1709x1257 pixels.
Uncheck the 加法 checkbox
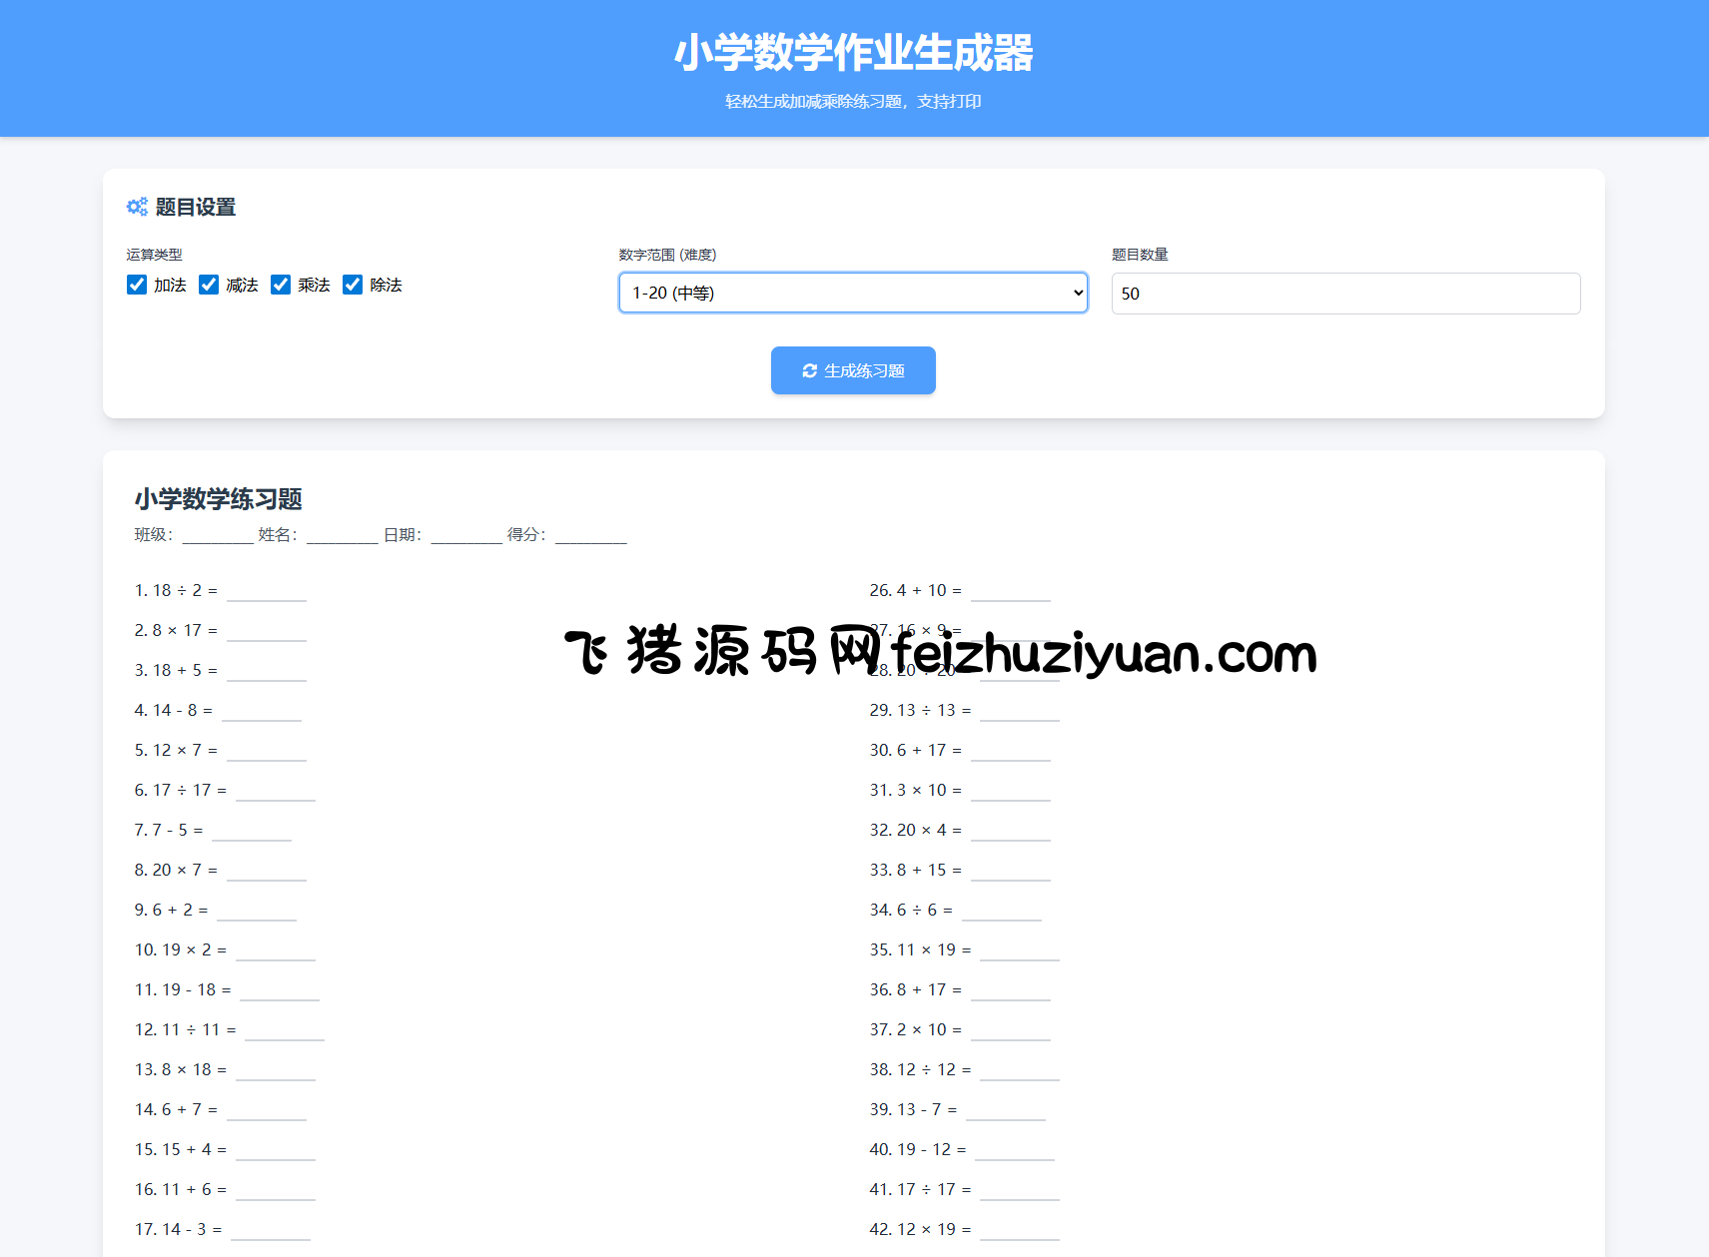(x=137, y=286)
